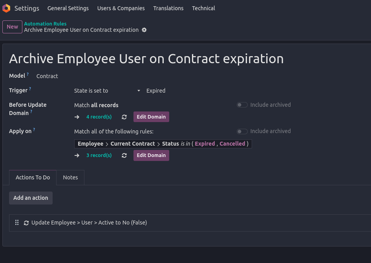Click the refresh icon on Update Employee action
Viewport: 371px width, 263px height.
[x=26, y=223]
